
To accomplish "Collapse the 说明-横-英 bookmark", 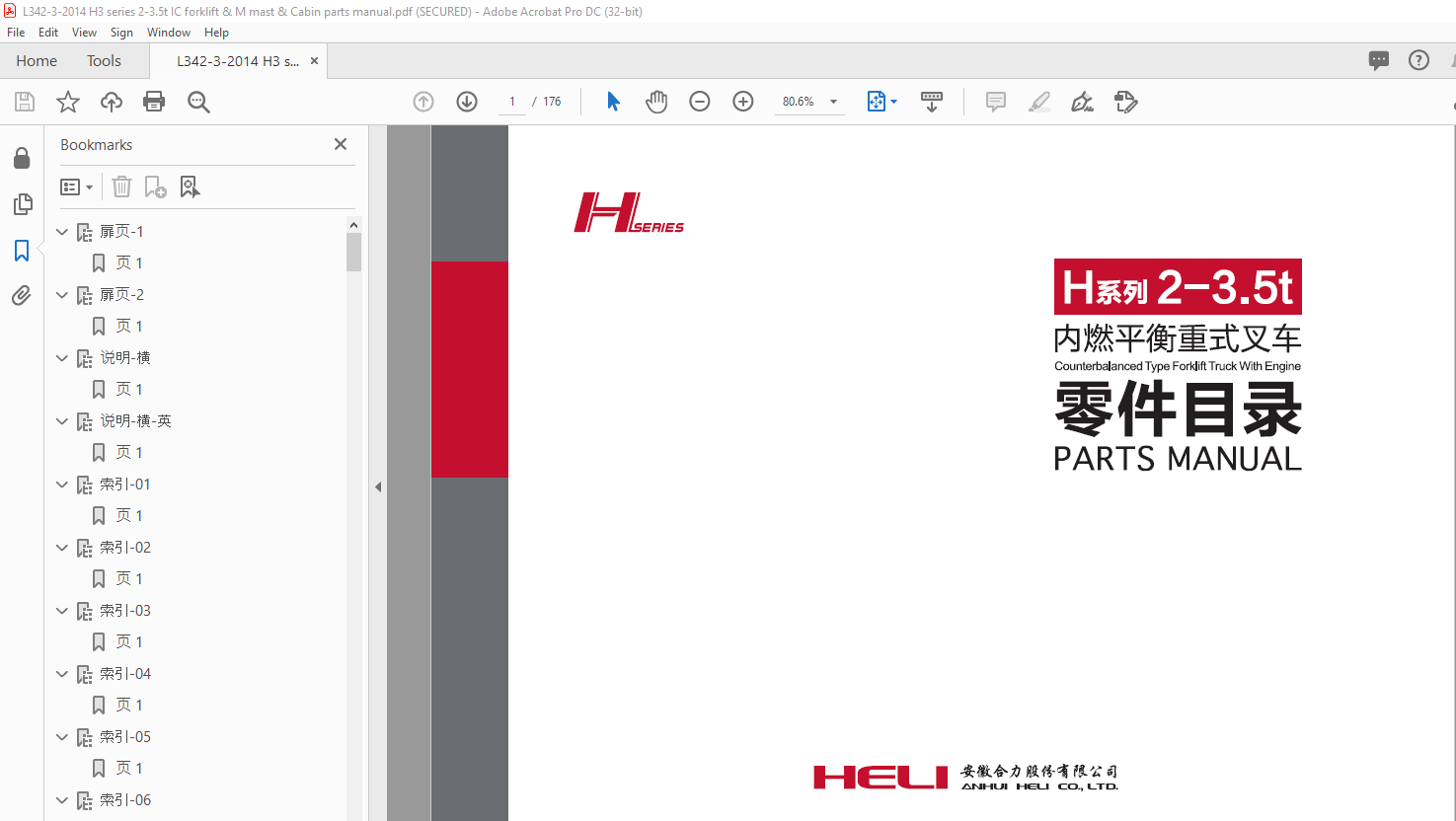I will coord(62,421).
